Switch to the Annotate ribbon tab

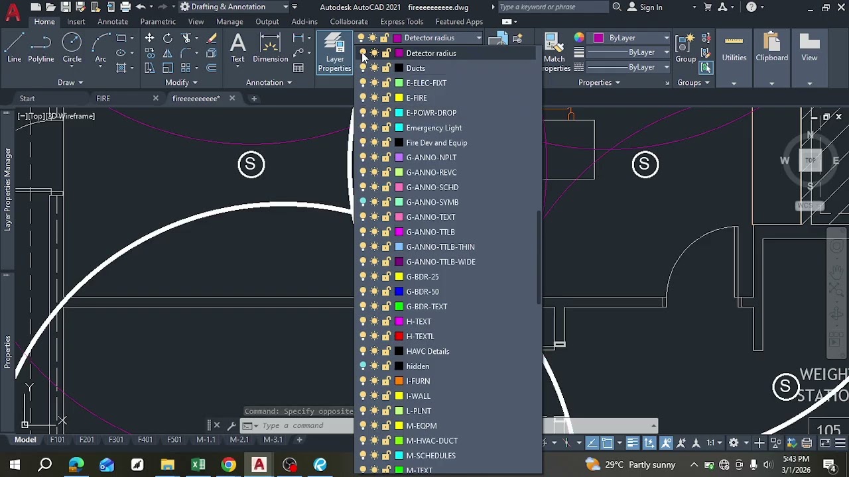click(x=113, y=21)
